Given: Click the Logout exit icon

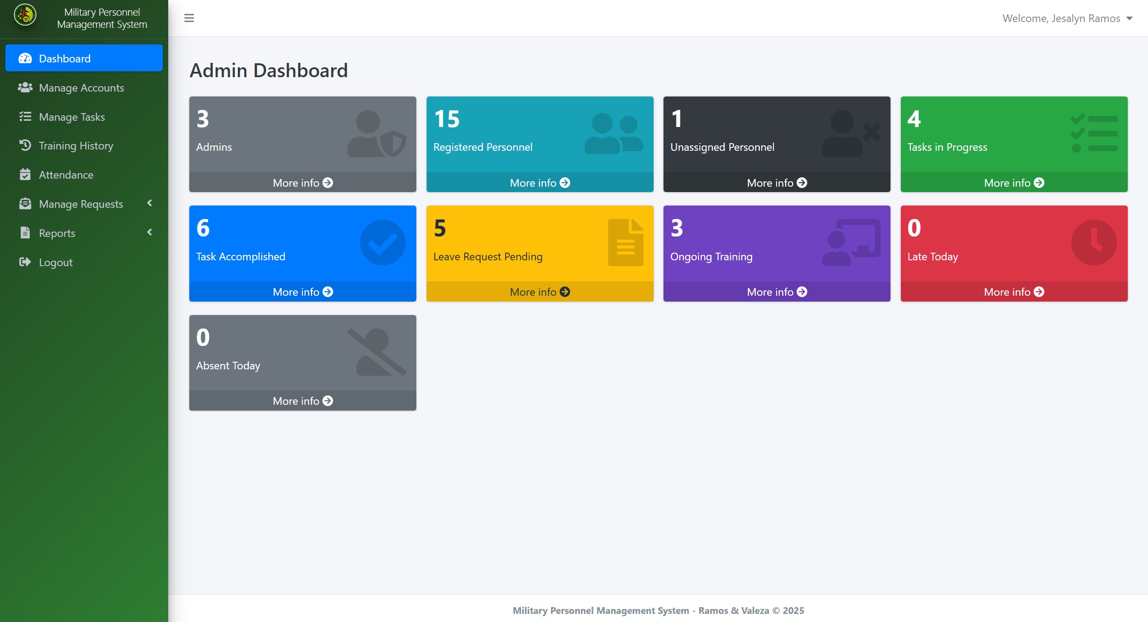Looking at the screenshot, I should [x=25, y=262].
